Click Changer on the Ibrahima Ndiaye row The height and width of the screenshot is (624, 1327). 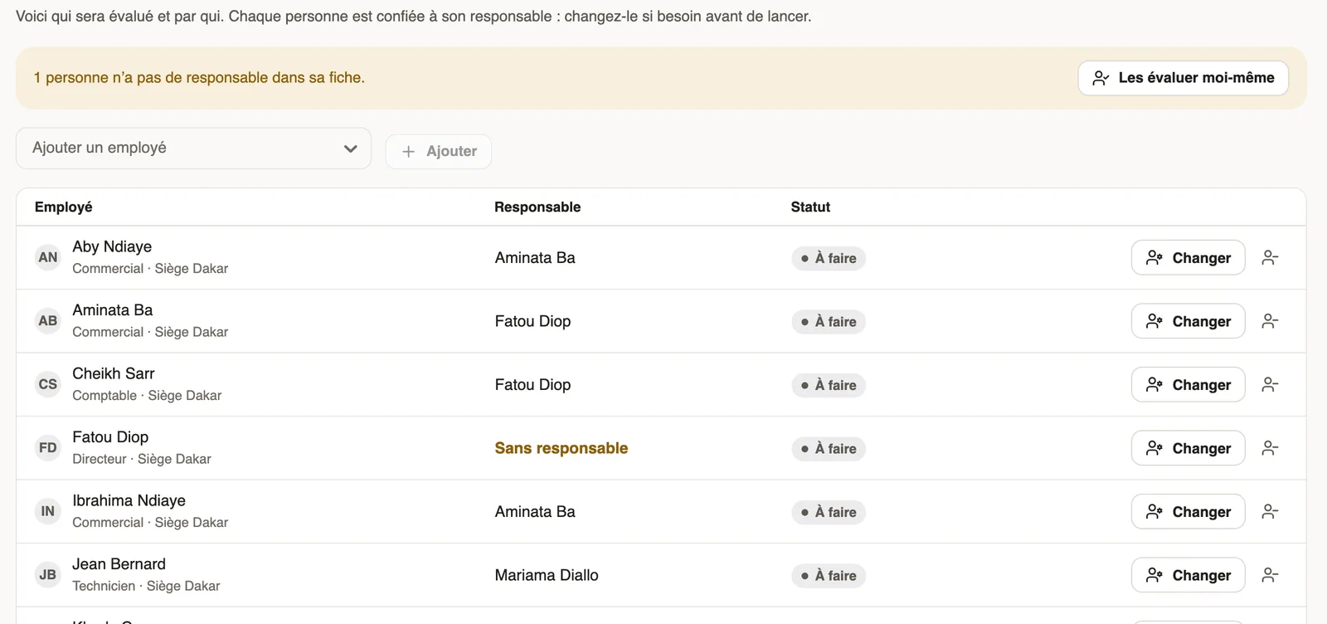(x=1188, y=512)
